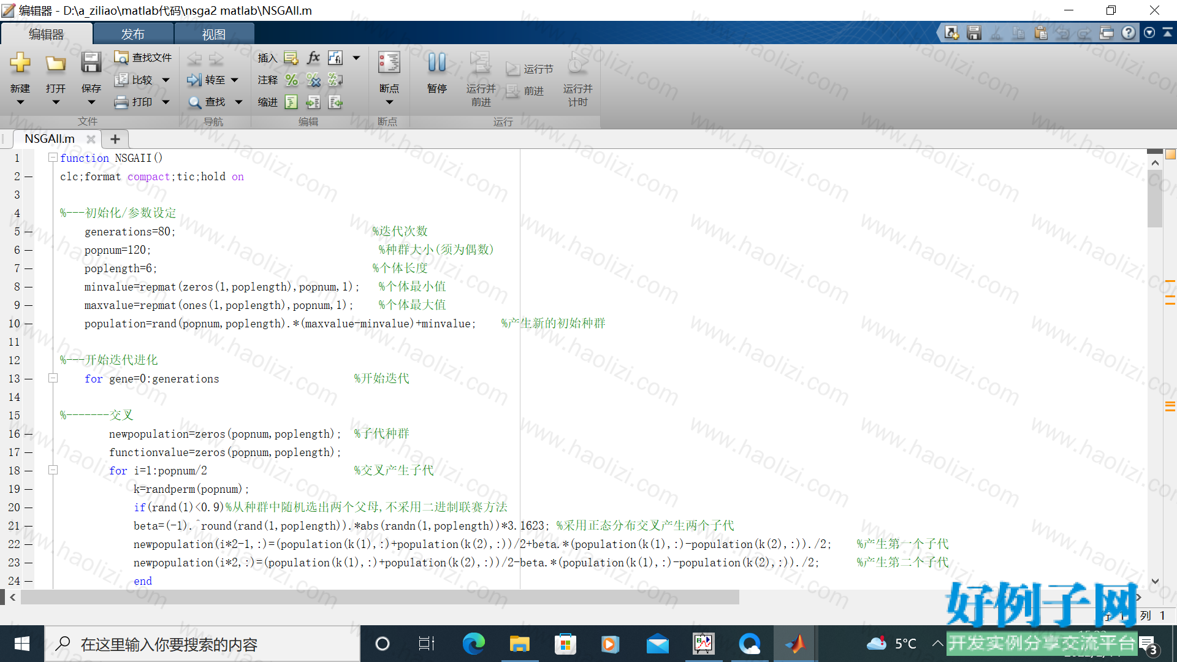Toggle breakpoint dash on line 2
The width and height of the screenshot is (1177, 662).
pos(29,177)
